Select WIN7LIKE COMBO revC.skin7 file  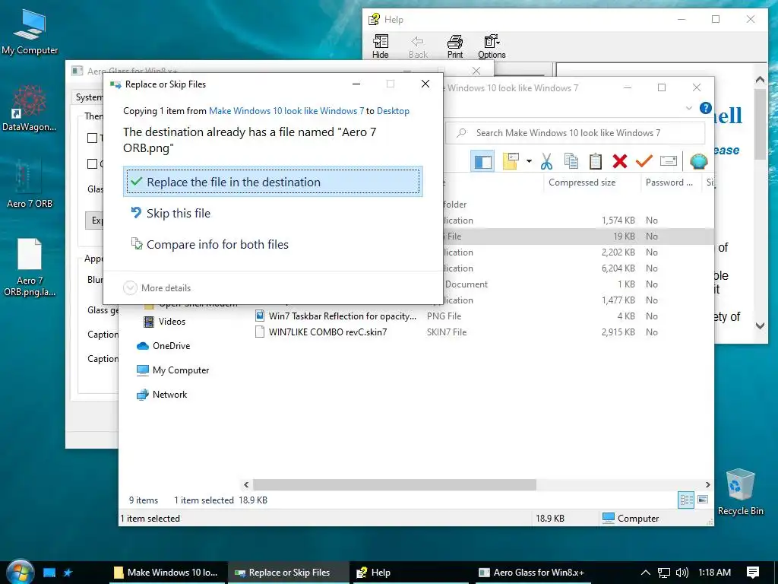[x=327, y=332]
